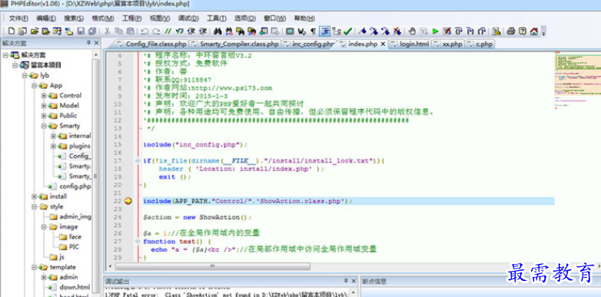Click line number 15 in the gutter

118,145
